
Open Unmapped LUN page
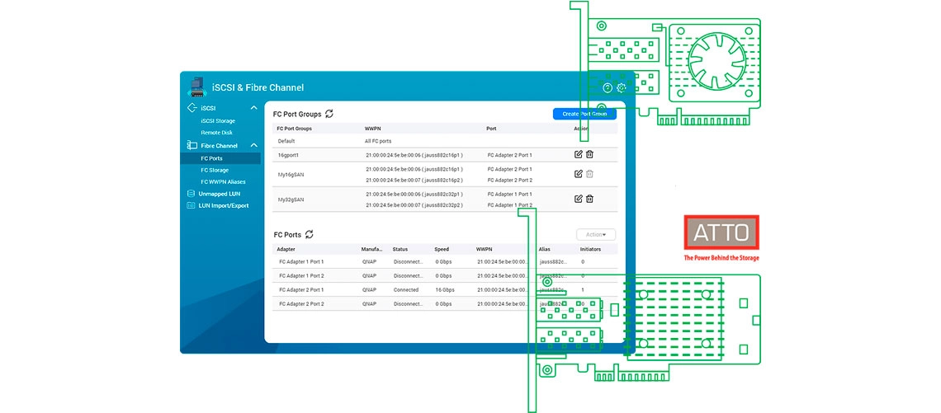220,194
